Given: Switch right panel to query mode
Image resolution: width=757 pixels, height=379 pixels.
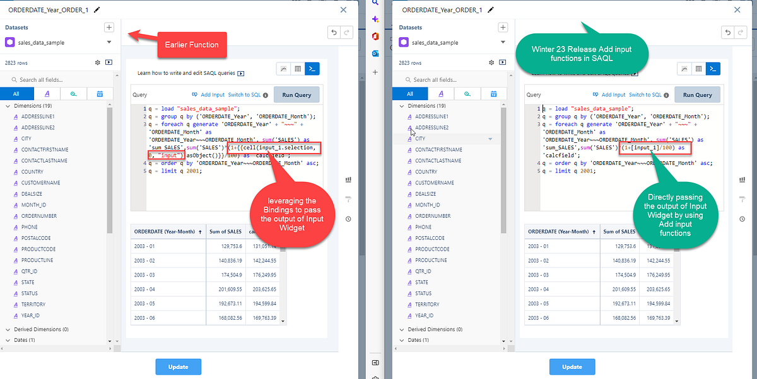Looking at the screenshot, I should tap(713, 69).
